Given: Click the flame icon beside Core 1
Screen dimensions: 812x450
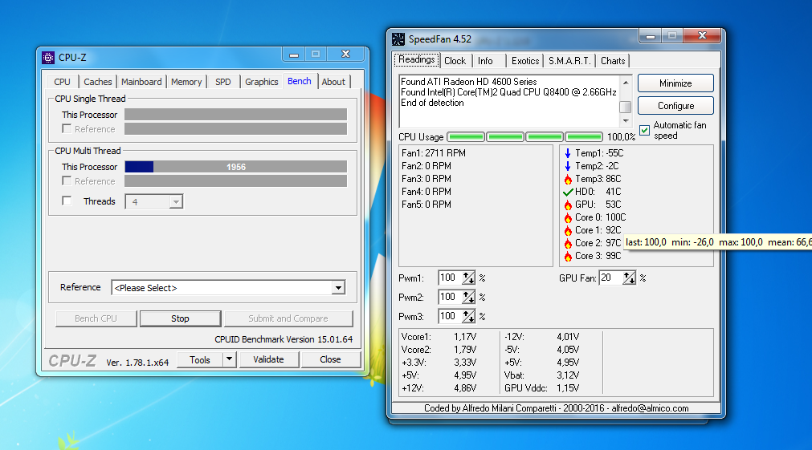Looking at the screenshot, I should tap(568, 231).
